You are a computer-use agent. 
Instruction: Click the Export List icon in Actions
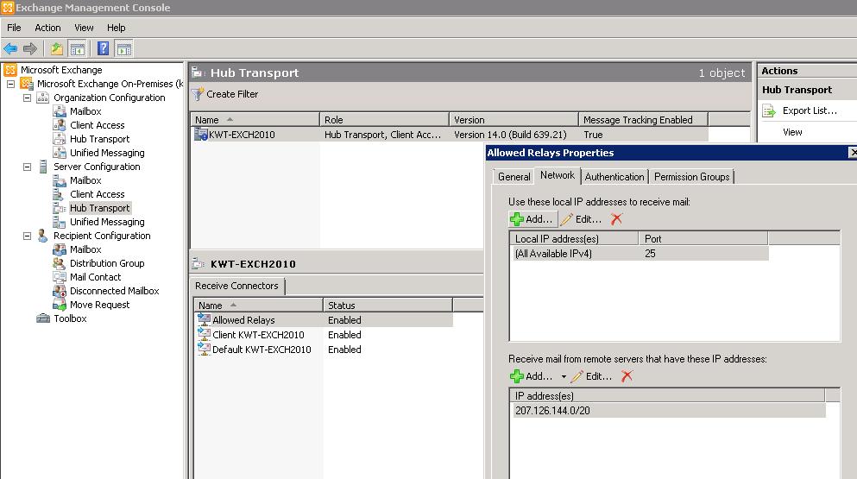pyautogui.click(x=769, y=111)
